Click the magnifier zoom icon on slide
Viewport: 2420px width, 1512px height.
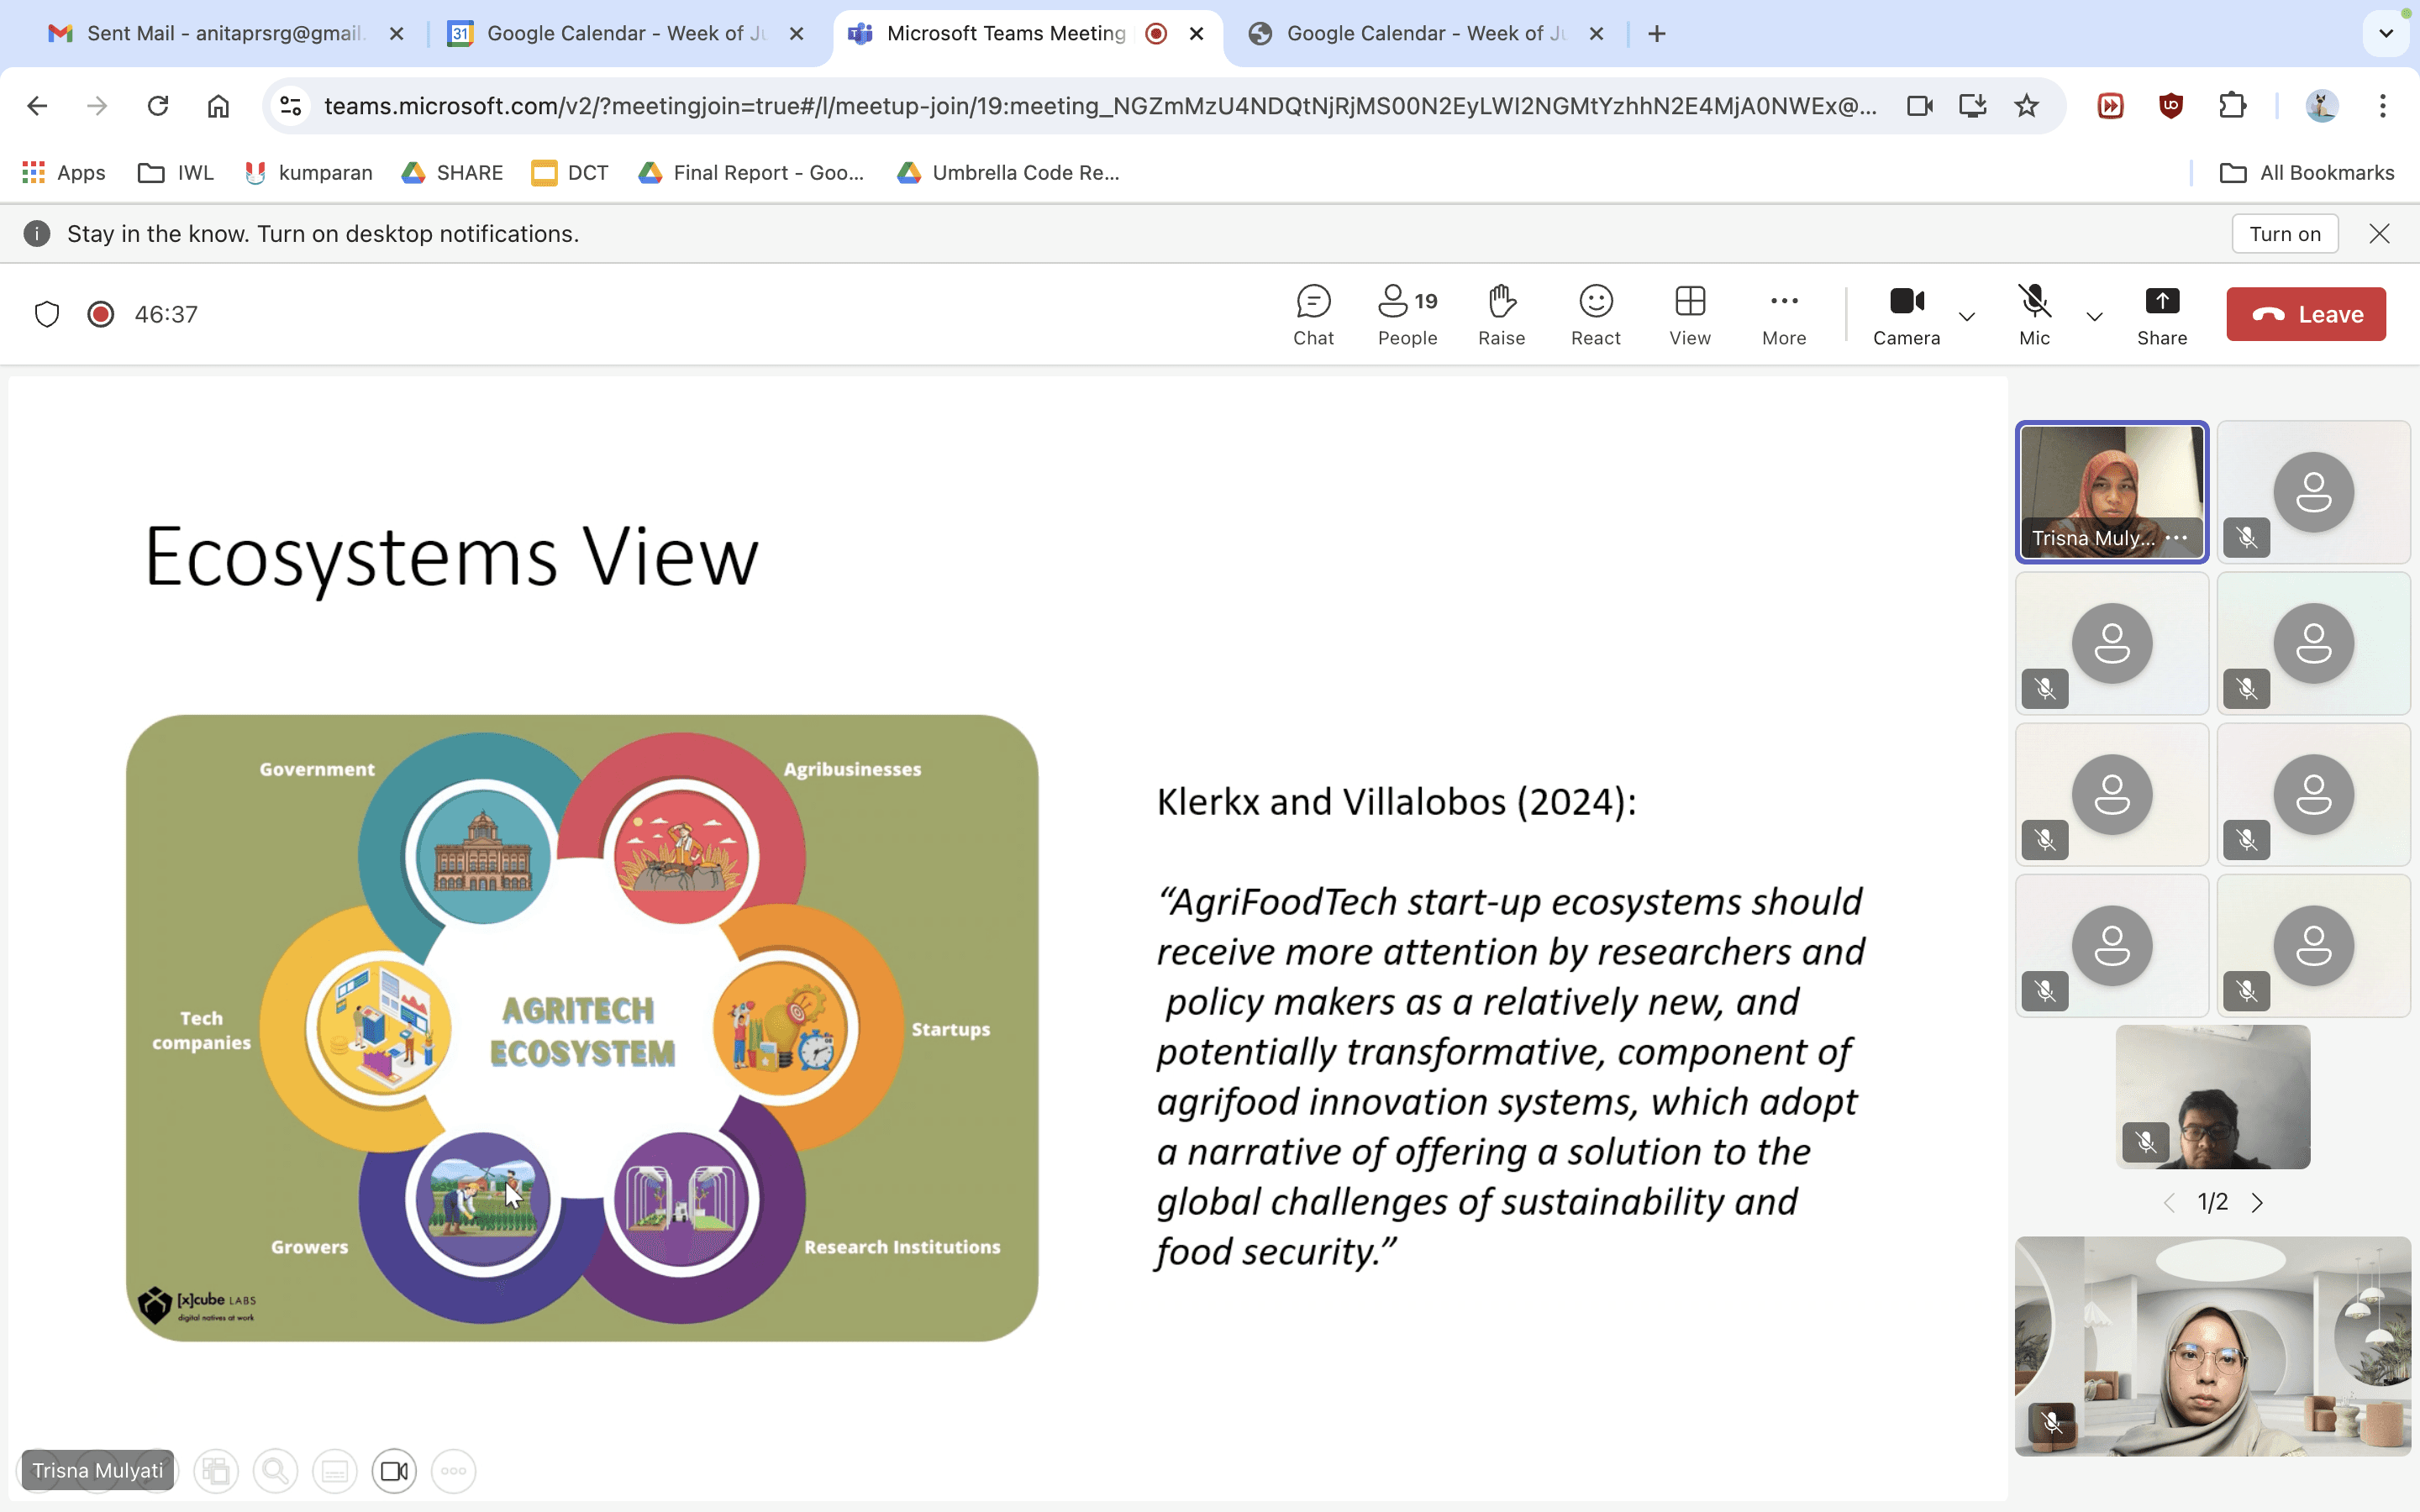275,1471
